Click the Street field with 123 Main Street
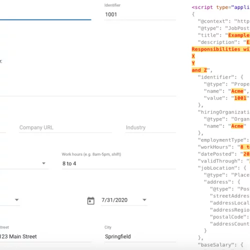This screenshot has height=250, width=250. tap(45, 236)
